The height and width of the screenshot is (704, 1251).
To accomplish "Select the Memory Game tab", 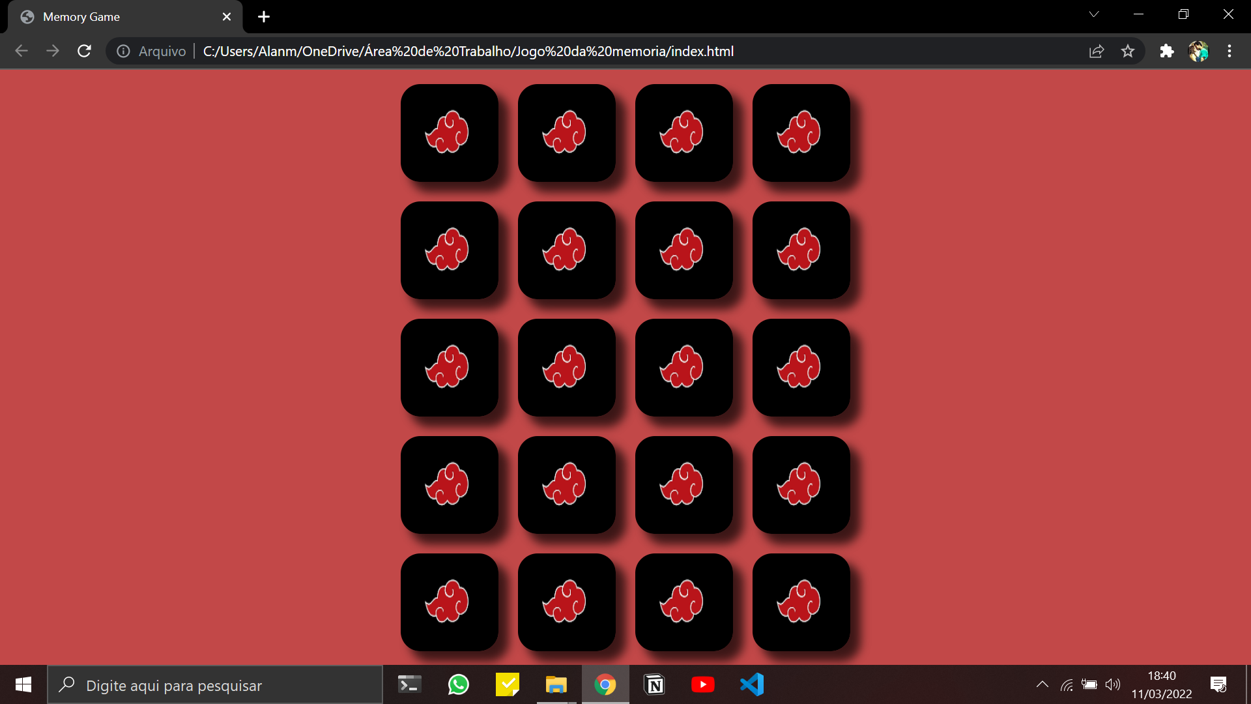I will [x=125, y=17].
